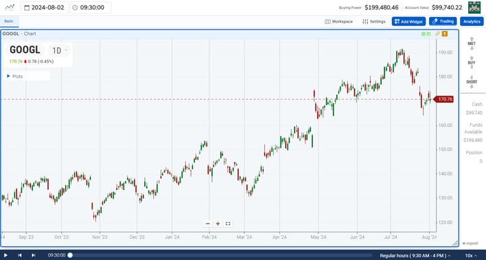This screenshot has height=260, width=486.
Task: Click the fullscreen fit chart icon
Action: click(x=228, y=224)
